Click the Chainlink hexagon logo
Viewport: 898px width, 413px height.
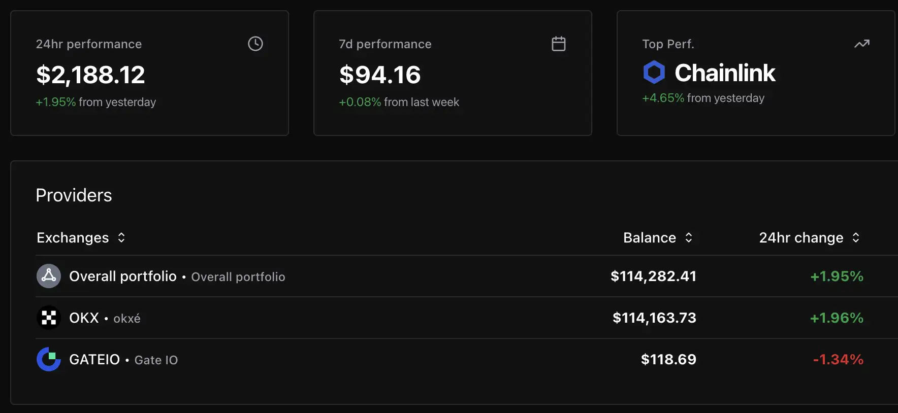pos(654,72)
